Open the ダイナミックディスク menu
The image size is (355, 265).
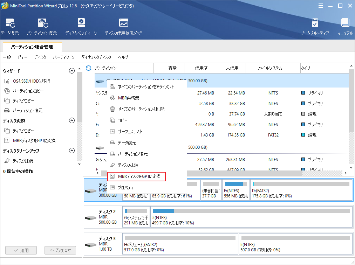(x=96, y=57)
